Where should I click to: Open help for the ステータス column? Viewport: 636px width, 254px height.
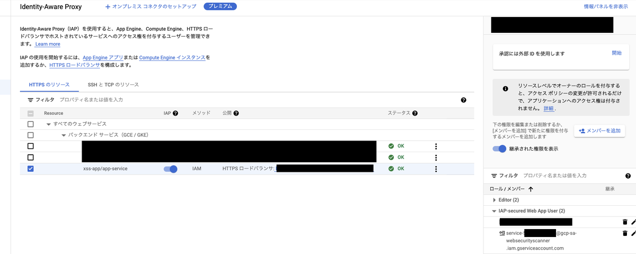click(415, 113)
